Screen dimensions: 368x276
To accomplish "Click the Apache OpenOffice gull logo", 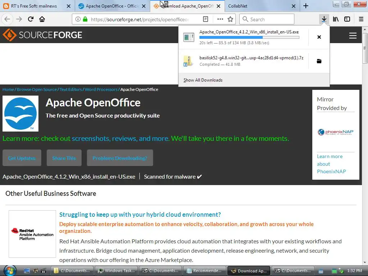I will tap(20, 113).
